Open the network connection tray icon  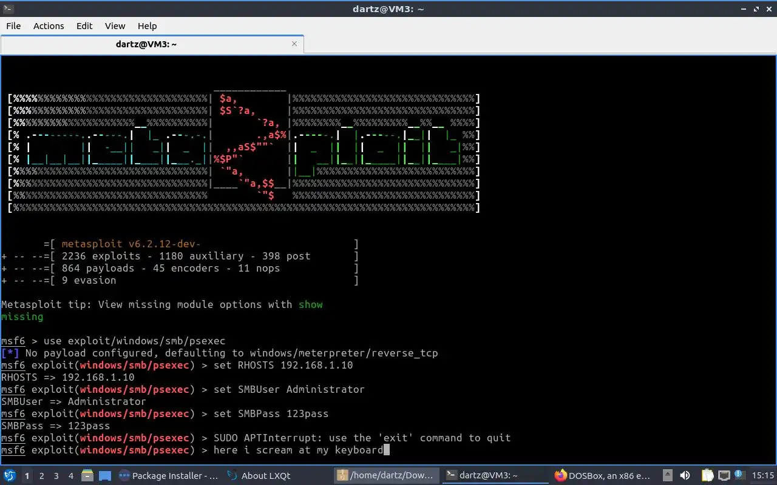tap(724, 476)
